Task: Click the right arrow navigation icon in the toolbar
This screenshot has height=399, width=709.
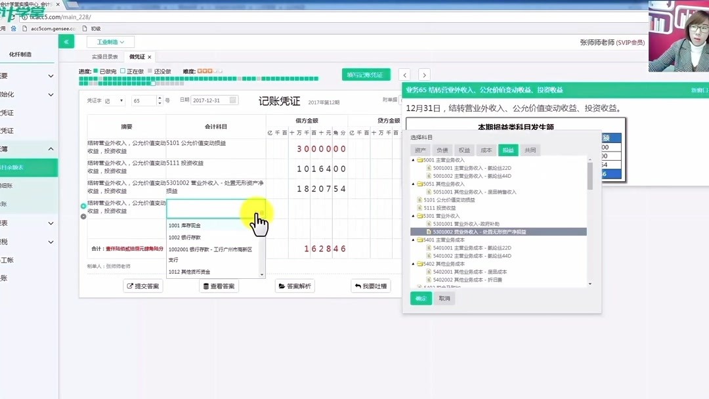Action: pyautogui.click(x=424, y=75)
